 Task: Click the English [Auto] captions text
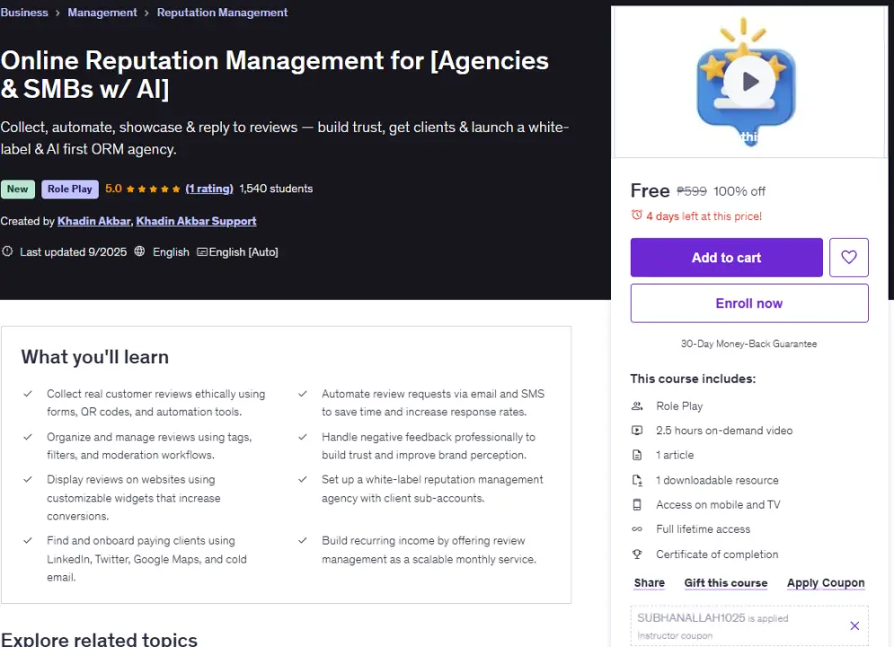pos(243,252)
